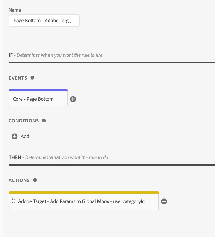Click the ACTIONS section heading
This screenshot has width=215, height=237.
pyautogui.click(x=19, y=180)
